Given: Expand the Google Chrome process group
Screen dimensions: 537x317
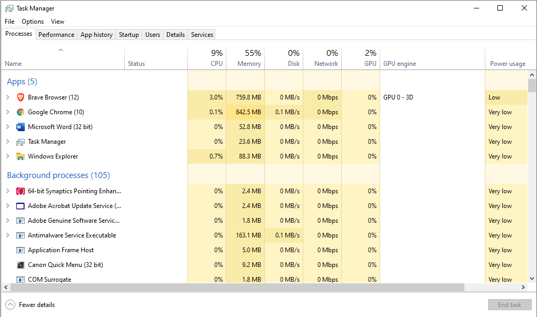Looking at the screenshot, I should coord(7,112).
